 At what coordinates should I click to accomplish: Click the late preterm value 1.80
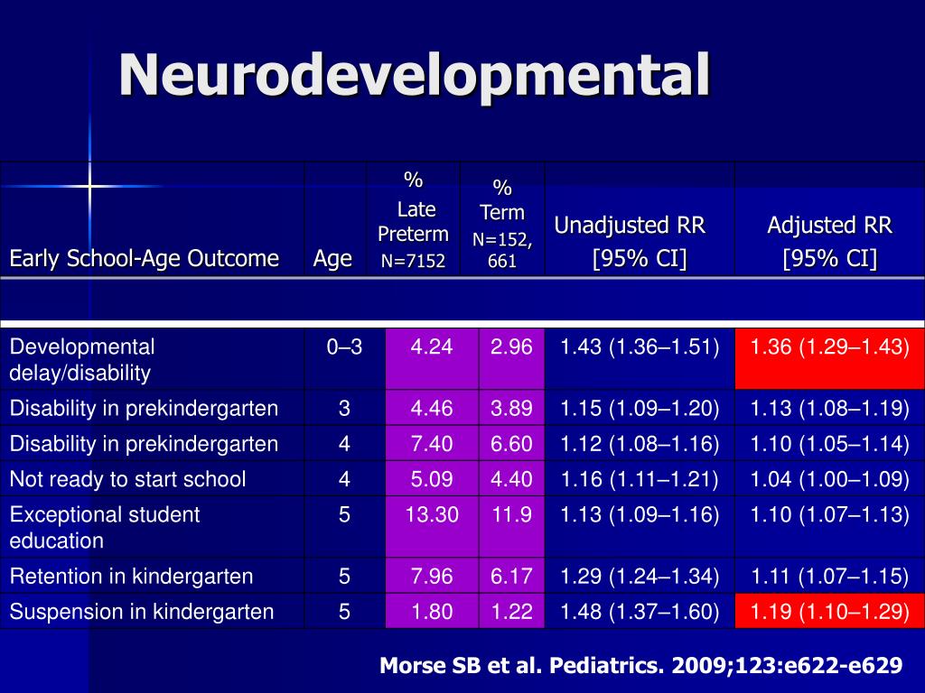click(x=432, y=612)
